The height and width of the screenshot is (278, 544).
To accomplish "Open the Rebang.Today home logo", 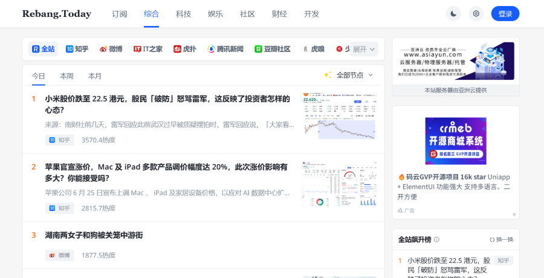I will (x=57, y=14).
